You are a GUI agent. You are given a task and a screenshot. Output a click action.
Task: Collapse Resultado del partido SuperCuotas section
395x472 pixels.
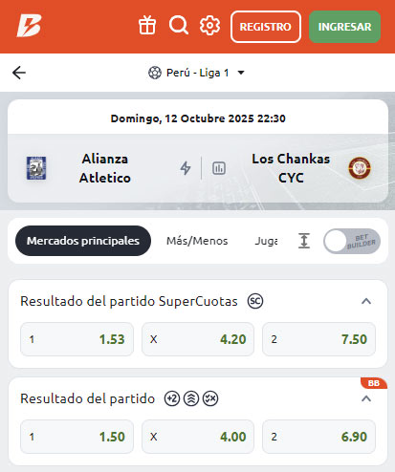pos(366,301)
